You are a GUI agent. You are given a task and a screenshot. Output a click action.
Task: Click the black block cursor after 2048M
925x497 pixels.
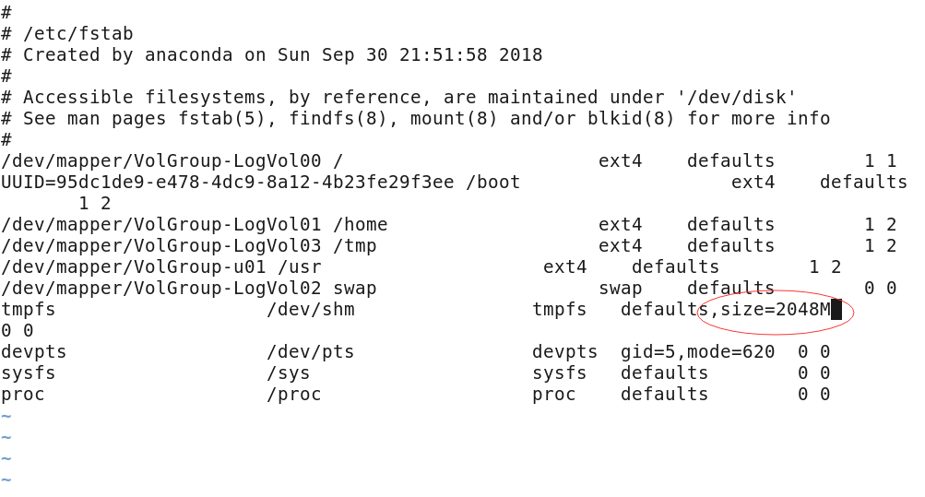[836, 309]
